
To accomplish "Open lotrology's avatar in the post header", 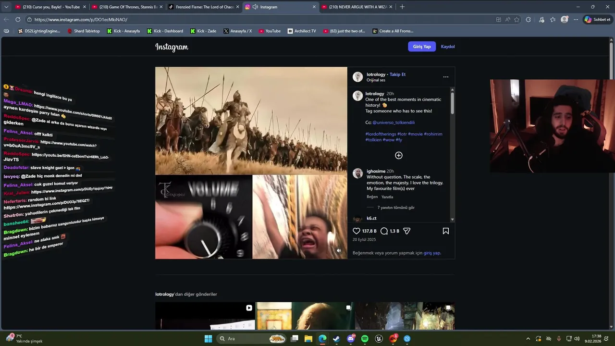I will (x=357, y=77).
